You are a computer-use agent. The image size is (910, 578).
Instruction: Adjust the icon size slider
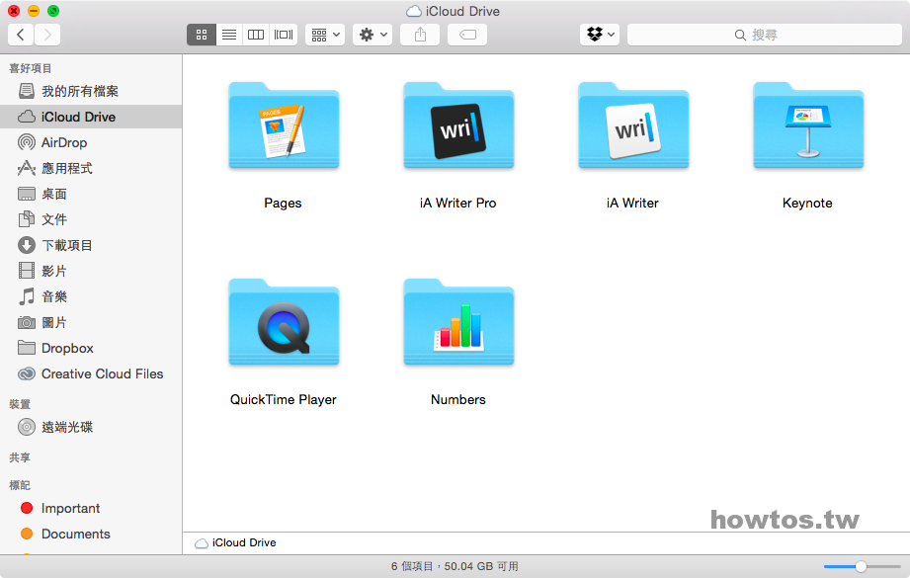[x=862, y=566]
